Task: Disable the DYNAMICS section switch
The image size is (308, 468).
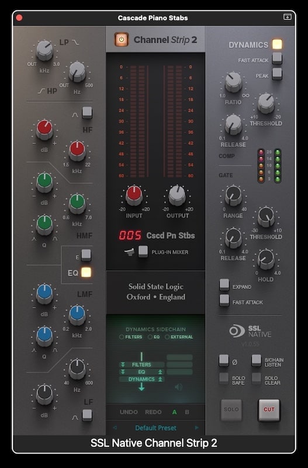Action: (277, 44)
